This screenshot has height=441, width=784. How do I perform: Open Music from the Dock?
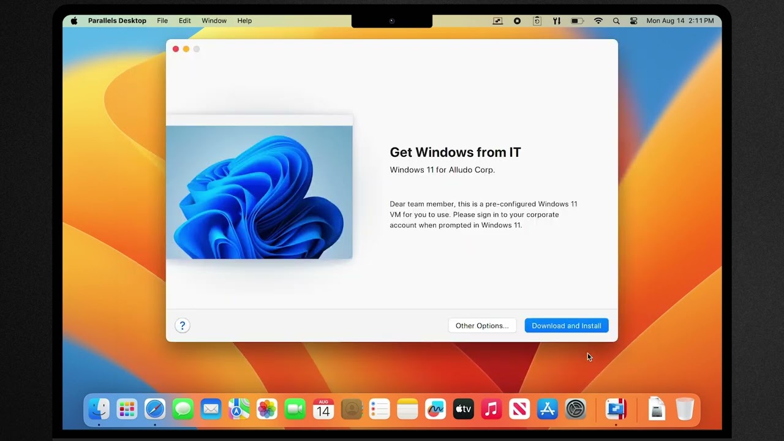coord(491,409)
